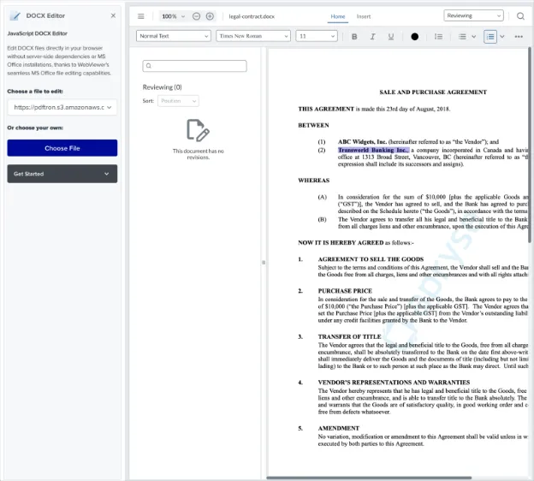Image resolution: width=534 pixels, height=481 pixels.
Task: Open the Times New Roman font dropdown
Action: [x=253, y=36]
